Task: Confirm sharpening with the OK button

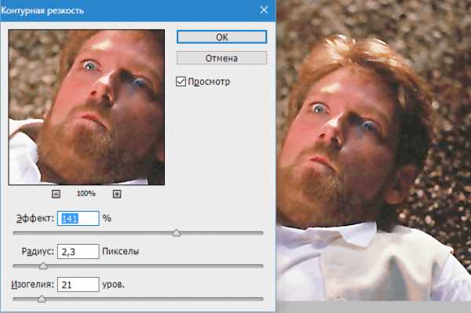Action: tap(221, 37)
